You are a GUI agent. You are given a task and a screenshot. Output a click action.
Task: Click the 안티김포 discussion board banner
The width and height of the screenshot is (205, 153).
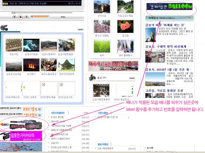click(21, 115)
